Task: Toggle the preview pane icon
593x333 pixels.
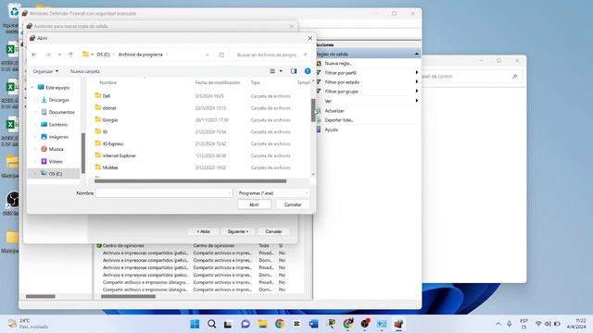Action: [x=294, y=71]
